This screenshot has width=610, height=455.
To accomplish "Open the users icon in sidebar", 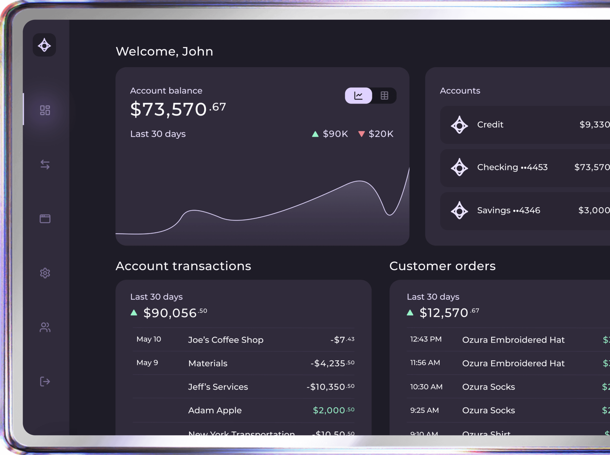I will coord(45,327).
